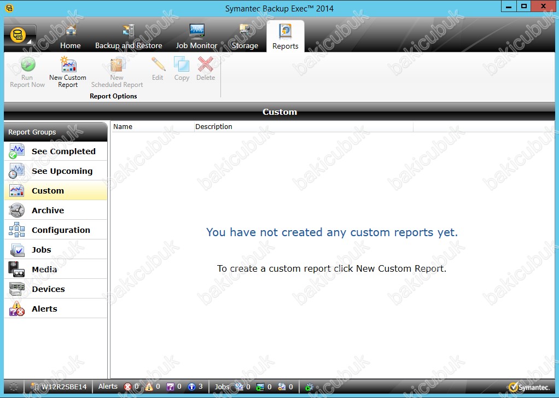Click the active jobs icon in status bar
Screen dimensions: 559x398
click(x=260, y=387)
